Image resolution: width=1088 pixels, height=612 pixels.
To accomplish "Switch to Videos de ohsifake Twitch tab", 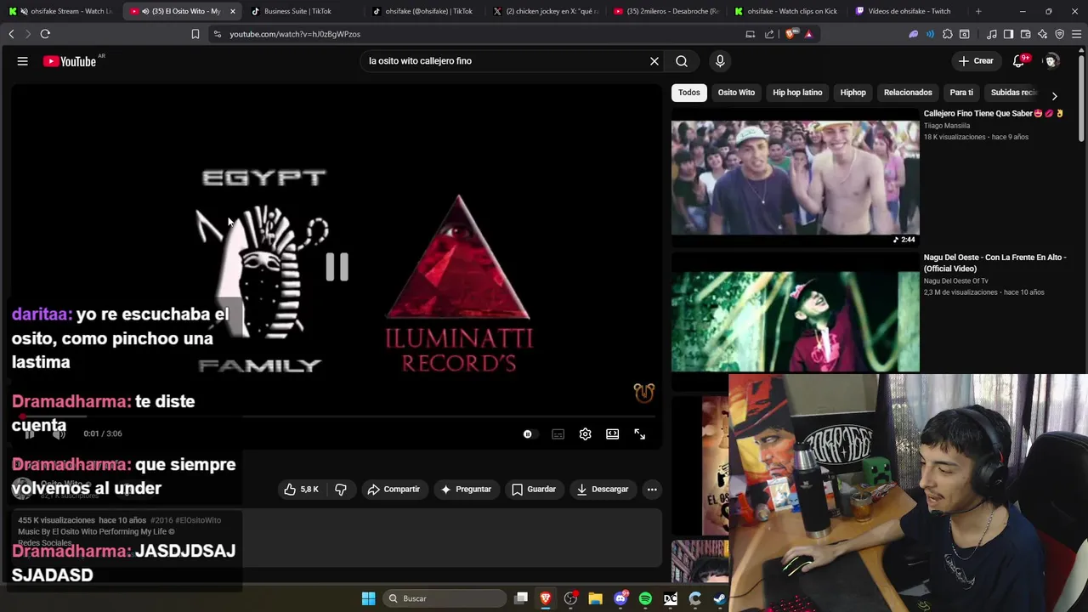I will tap(909, 11).
